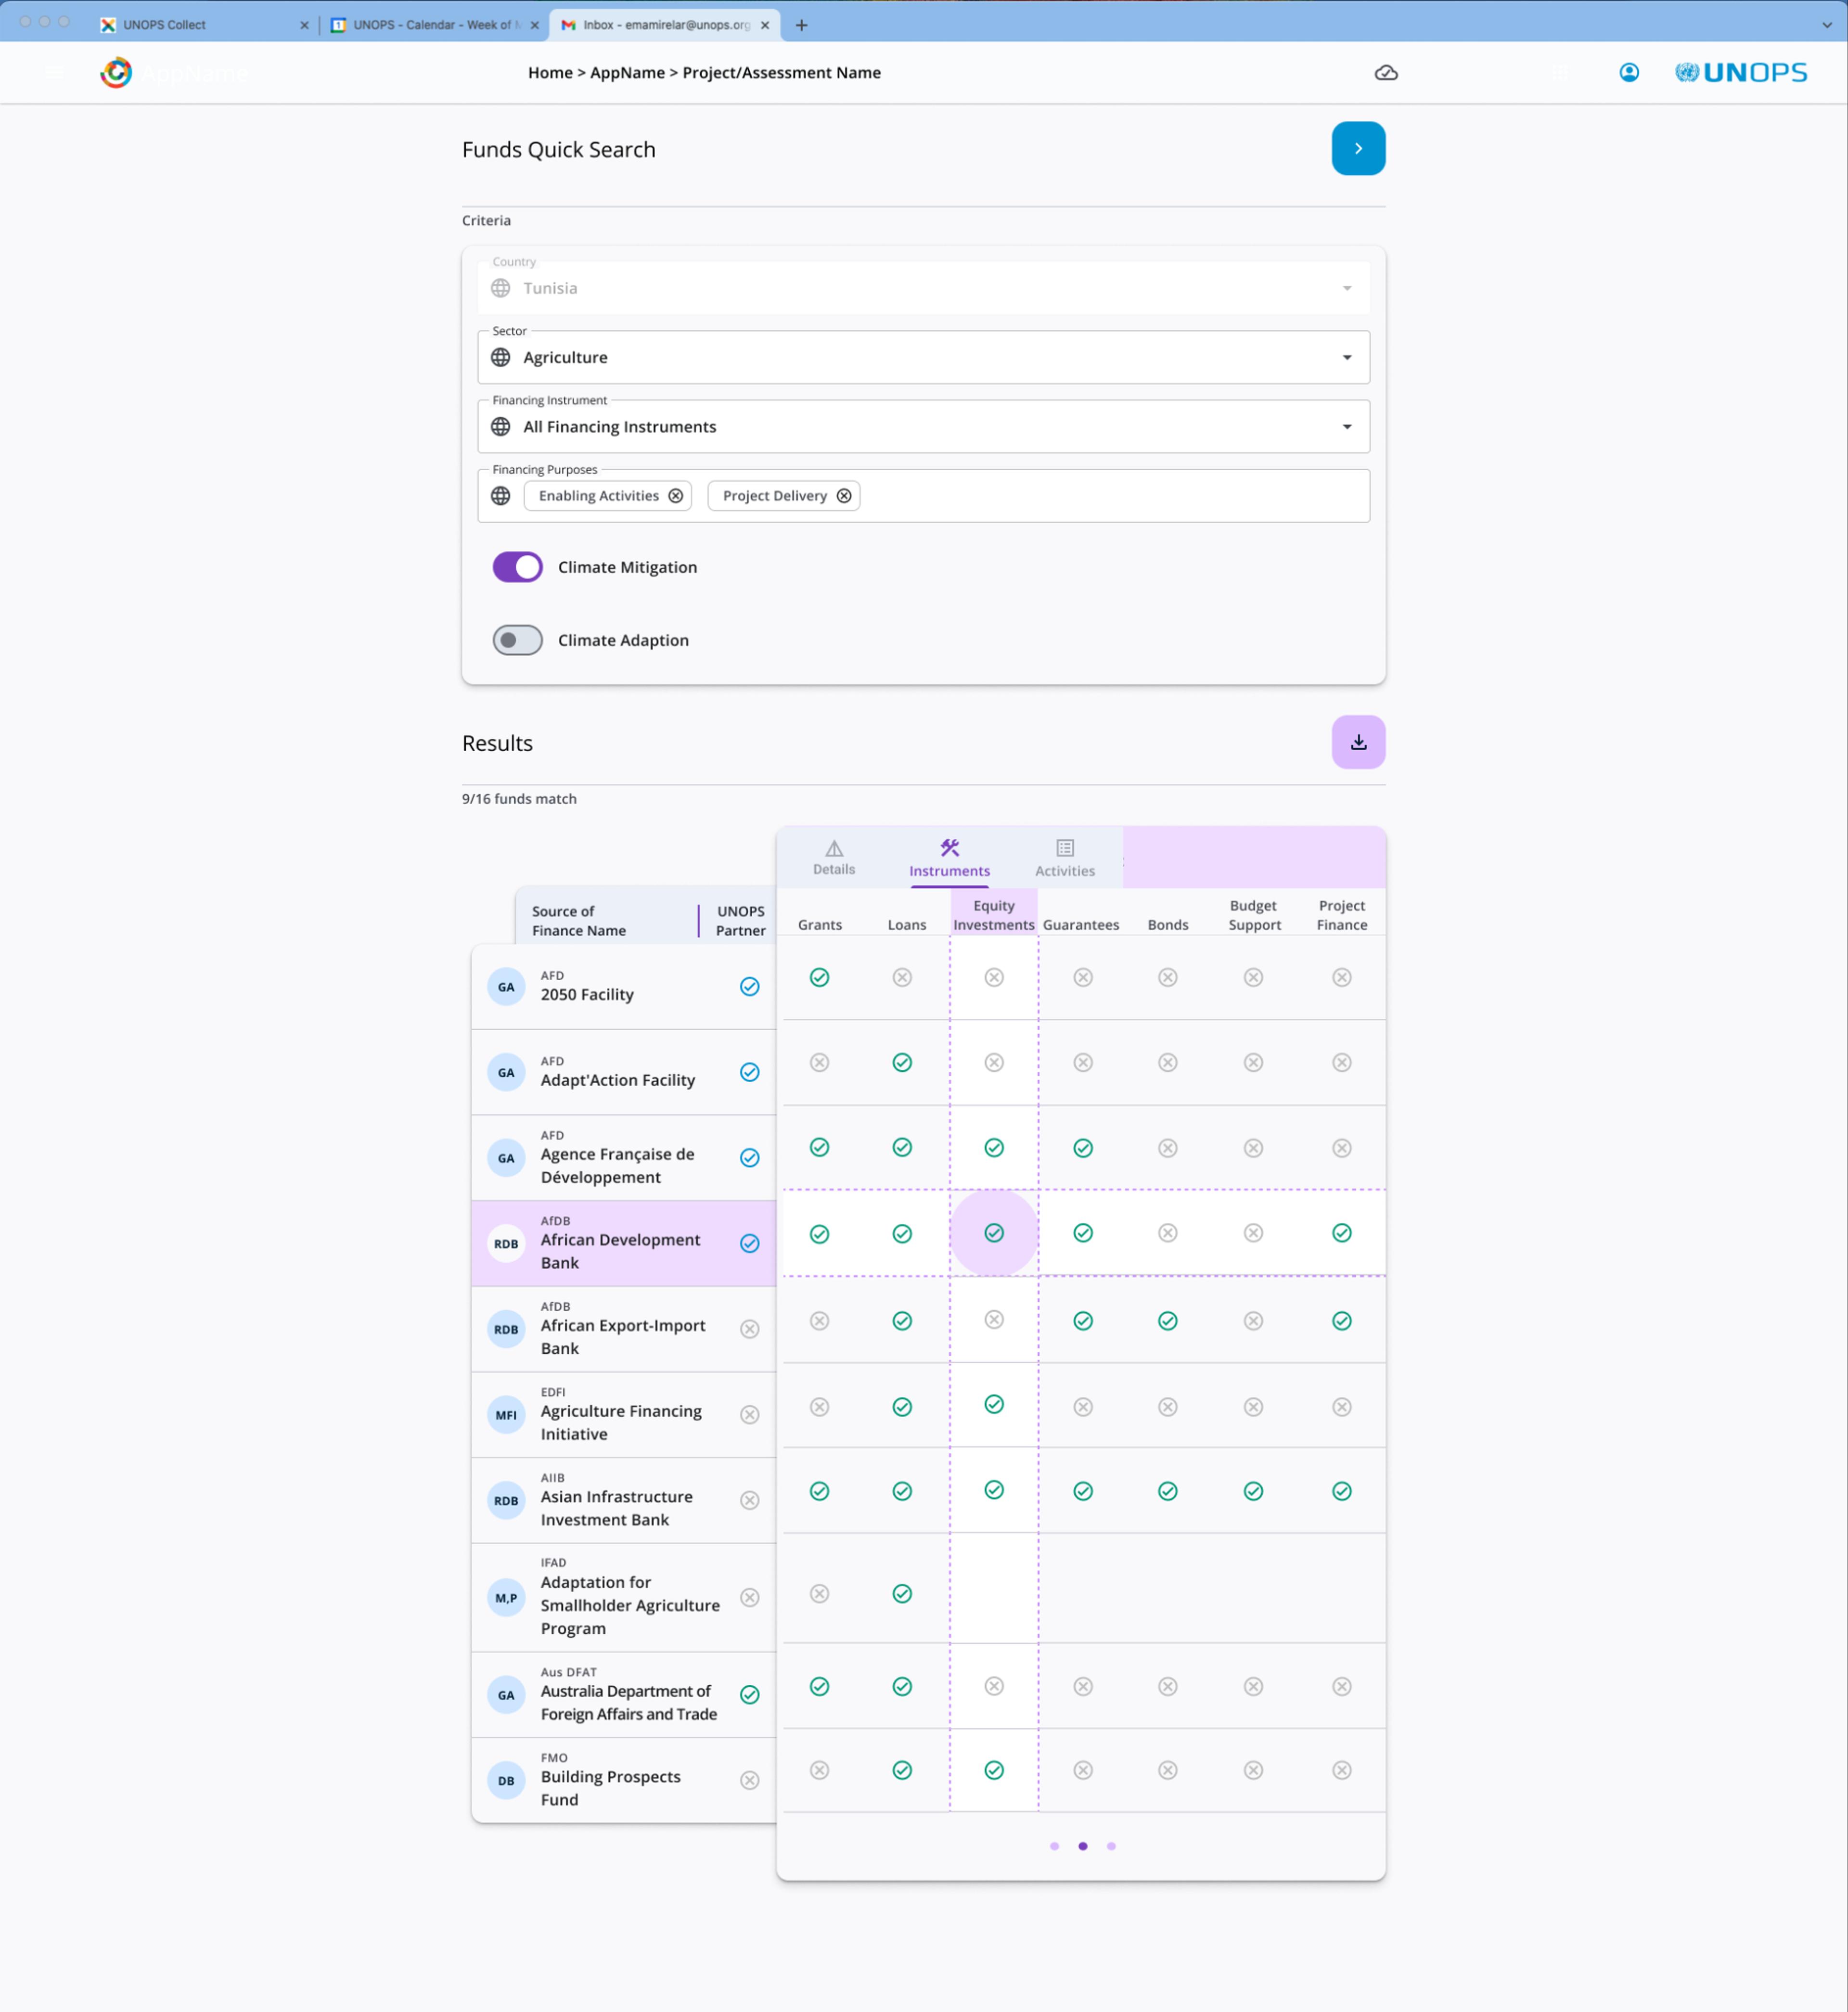Click Home in the breadcrumb
Viewport: 1848px width, 2012px height.
pos(550,73)
